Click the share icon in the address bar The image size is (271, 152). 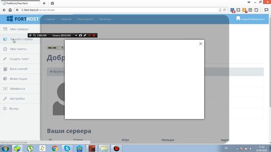point(220,10)
